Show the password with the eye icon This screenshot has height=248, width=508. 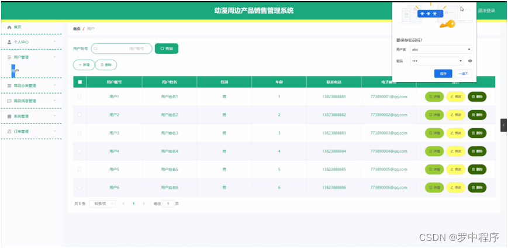[x=470, y=61]
